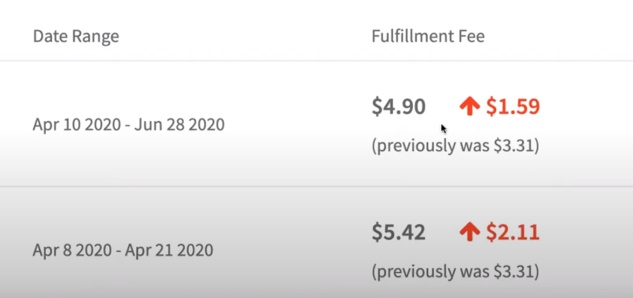633x298 pixels.
Task: Select the Fulfillment Fee column header
Action: coord(428,36)
